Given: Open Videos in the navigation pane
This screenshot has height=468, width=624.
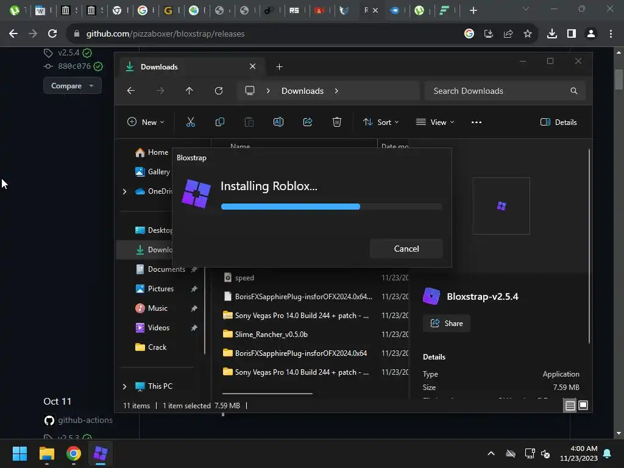Looking at the screenshot, I should (152, 327).
